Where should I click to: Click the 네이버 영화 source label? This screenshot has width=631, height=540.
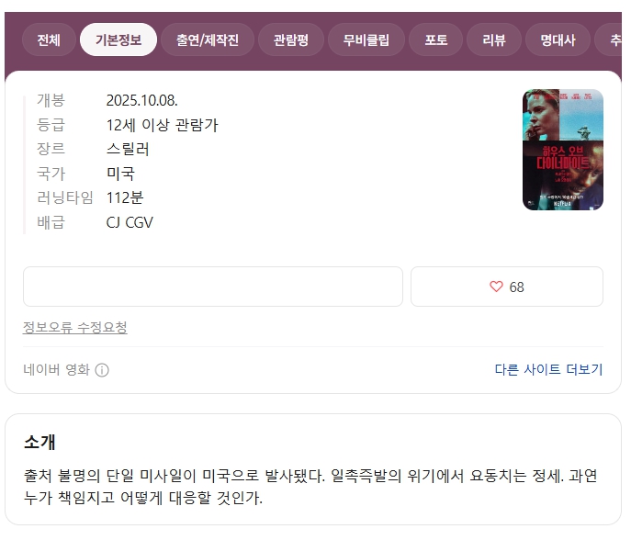(56, 369)
